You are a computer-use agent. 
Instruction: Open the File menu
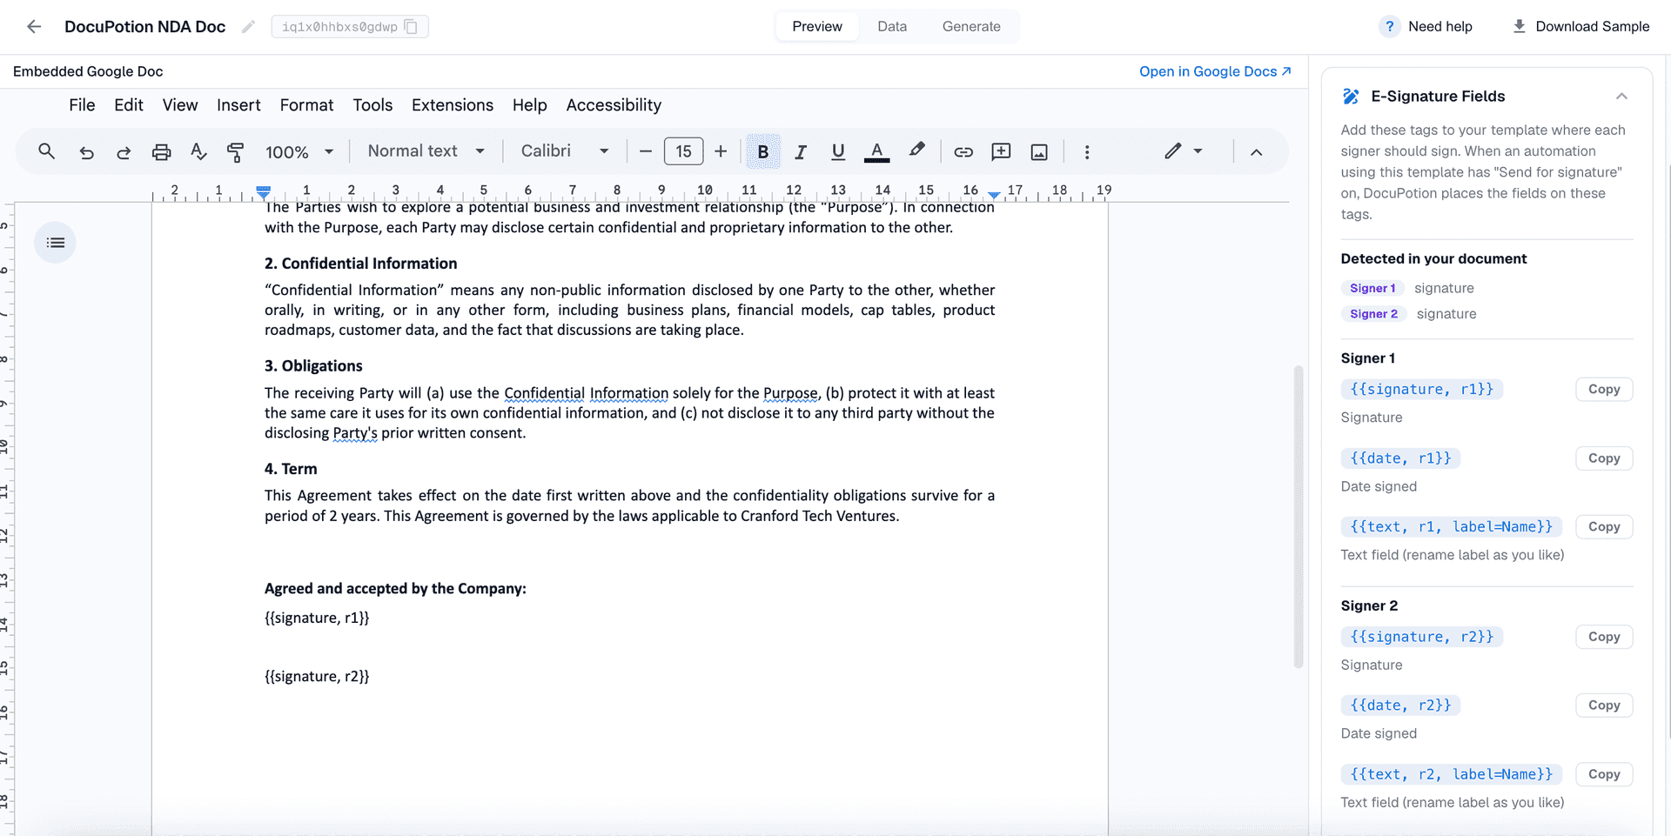82,105
